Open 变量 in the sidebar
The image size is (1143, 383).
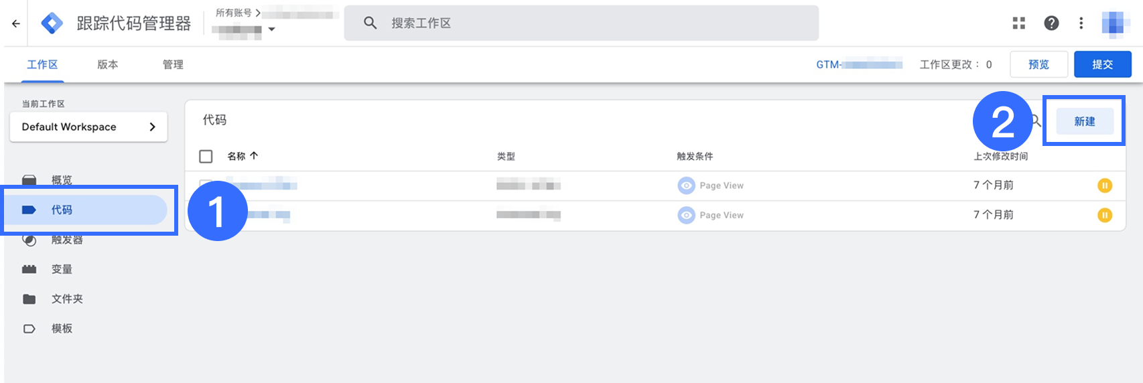tap(62, 269)
